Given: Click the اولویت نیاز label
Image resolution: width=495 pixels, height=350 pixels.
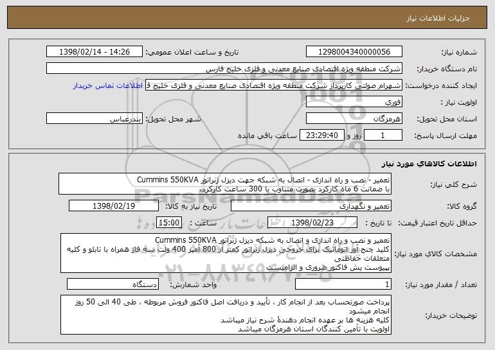Looking at the screenshot, I should coord(459,103).
